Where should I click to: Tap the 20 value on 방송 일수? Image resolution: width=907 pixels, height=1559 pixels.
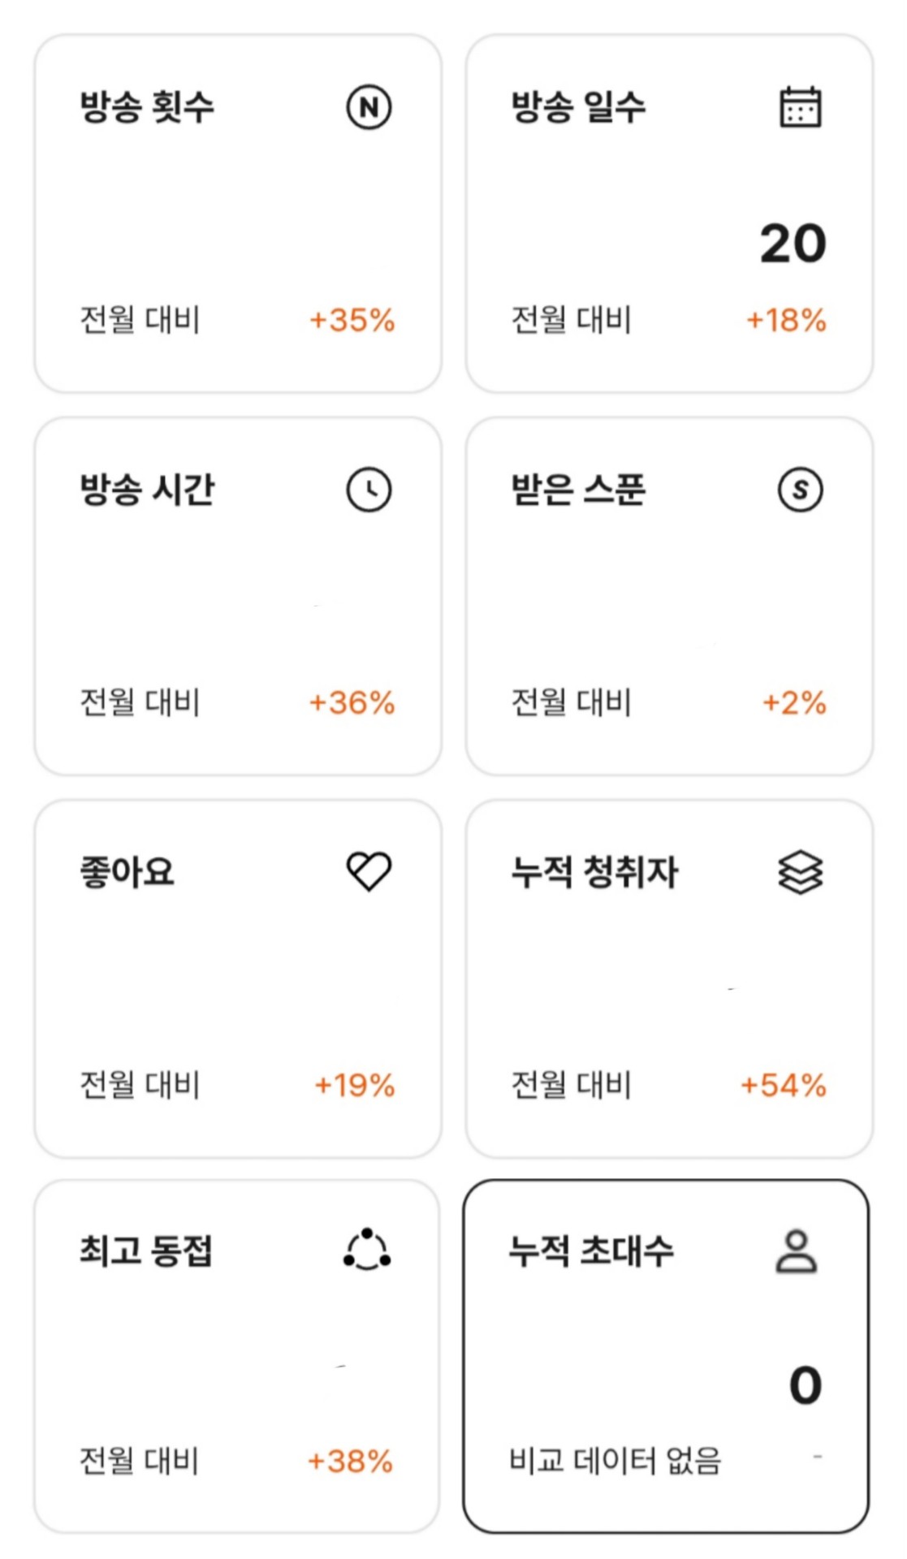point(793,244)
